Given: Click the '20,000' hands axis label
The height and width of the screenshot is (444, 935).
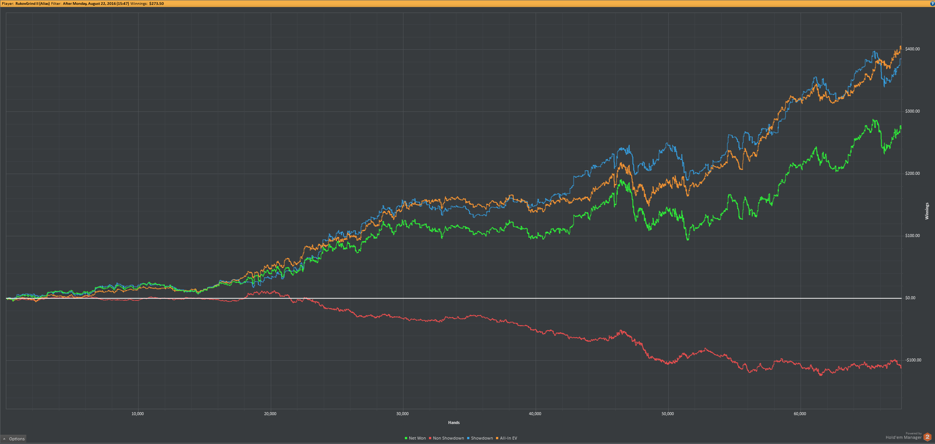Looking at the screenshot, I should click(270, 414).
